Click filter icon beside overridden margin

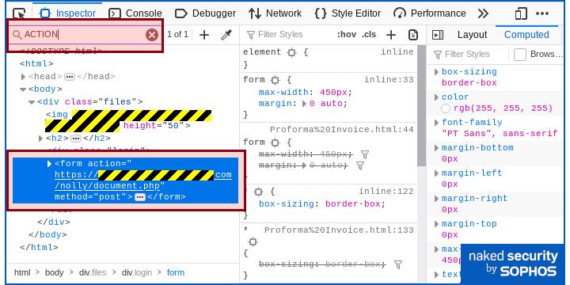[360, 166]
